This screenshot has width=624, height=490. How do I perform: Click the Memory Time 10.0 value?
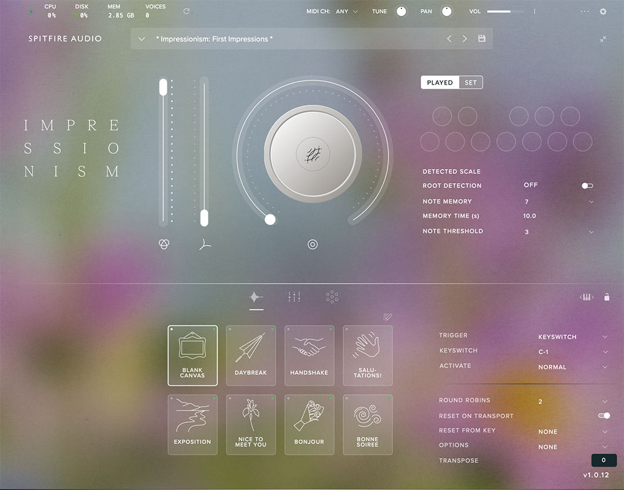click(529, 216)
